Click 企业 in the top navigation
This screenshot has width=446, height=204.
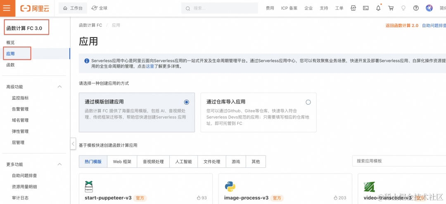click(x=308, y=8)
